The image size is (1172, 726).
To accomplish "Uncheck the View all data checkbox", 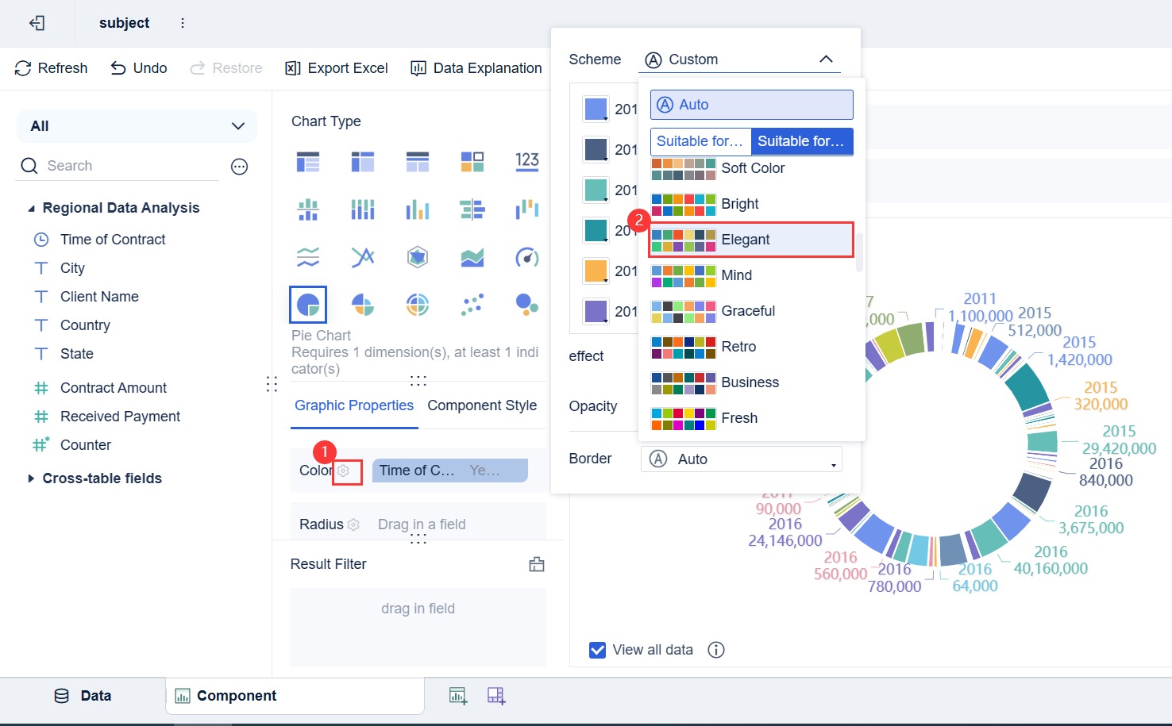I will click(x=598, y=650).
